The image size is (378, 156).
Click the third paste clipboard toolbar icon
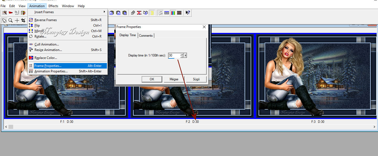(x=125, y=13)
